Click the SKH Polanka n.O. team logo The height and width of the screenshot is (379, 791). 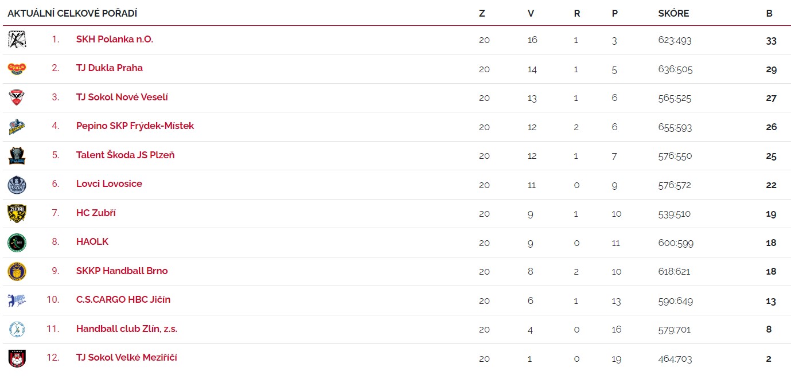pos(17,40)
